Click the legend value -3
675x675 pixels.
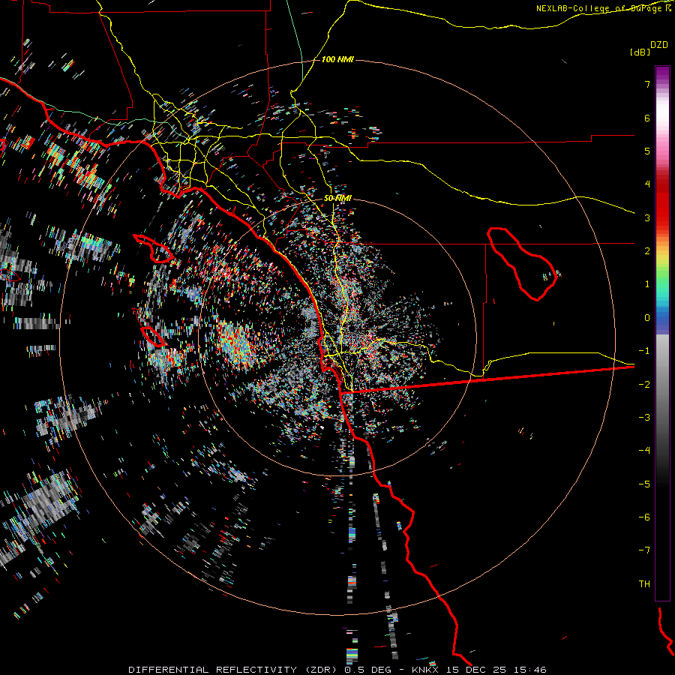coord(644,417)
